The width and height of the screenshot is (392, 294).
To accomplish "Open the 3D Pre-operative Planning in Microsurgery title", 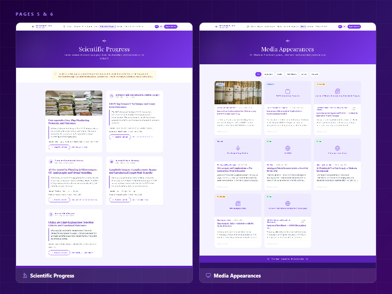I will (x=73, y=171).
